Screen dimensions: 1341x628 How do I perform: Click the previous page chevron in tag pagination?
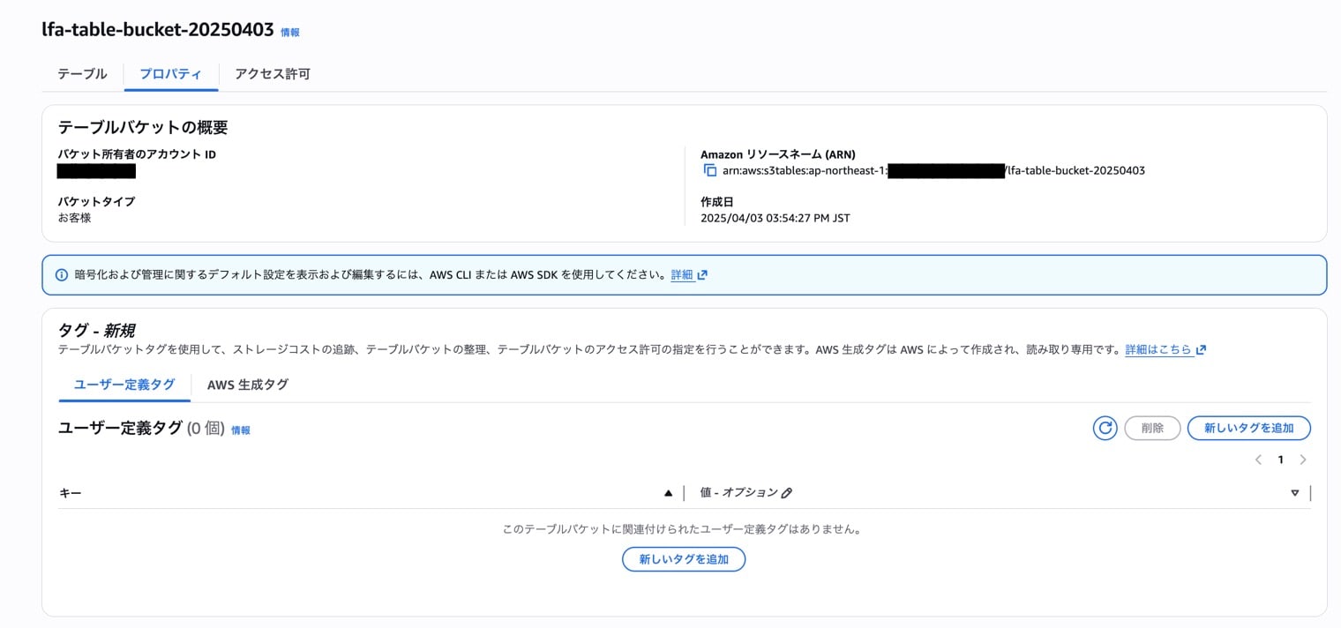pyautogui.click(x=1259, y=460)
